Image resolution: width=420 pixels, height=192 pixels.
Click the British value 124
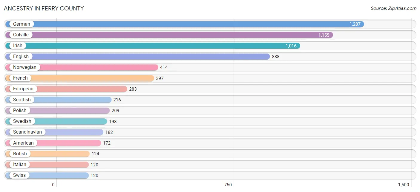coord(95,154)
